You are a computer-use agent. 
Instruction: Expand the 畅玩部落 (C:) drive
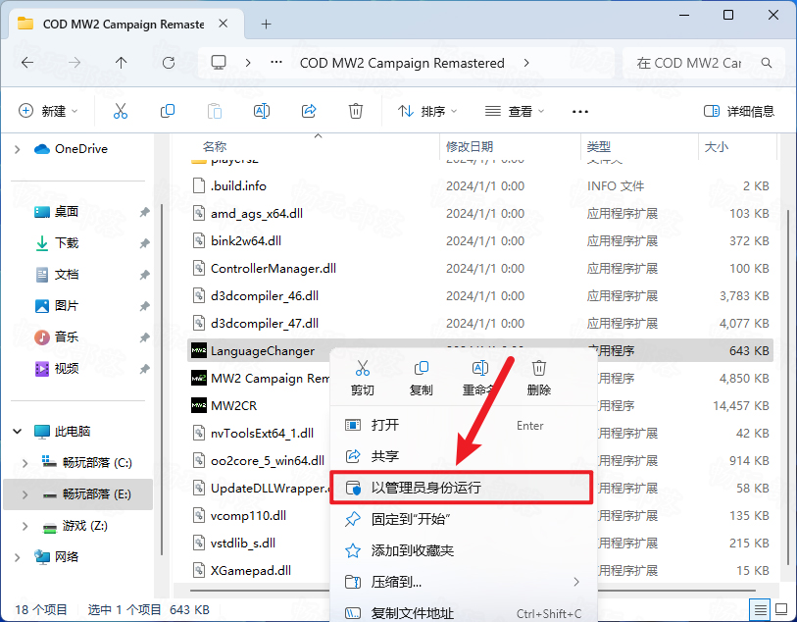coord(25,463)
